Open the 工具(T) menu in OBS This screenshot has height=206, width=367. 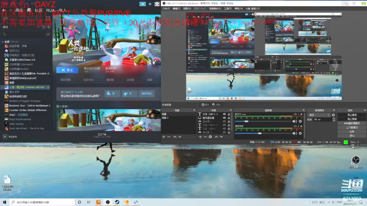[x=228, y=9]
